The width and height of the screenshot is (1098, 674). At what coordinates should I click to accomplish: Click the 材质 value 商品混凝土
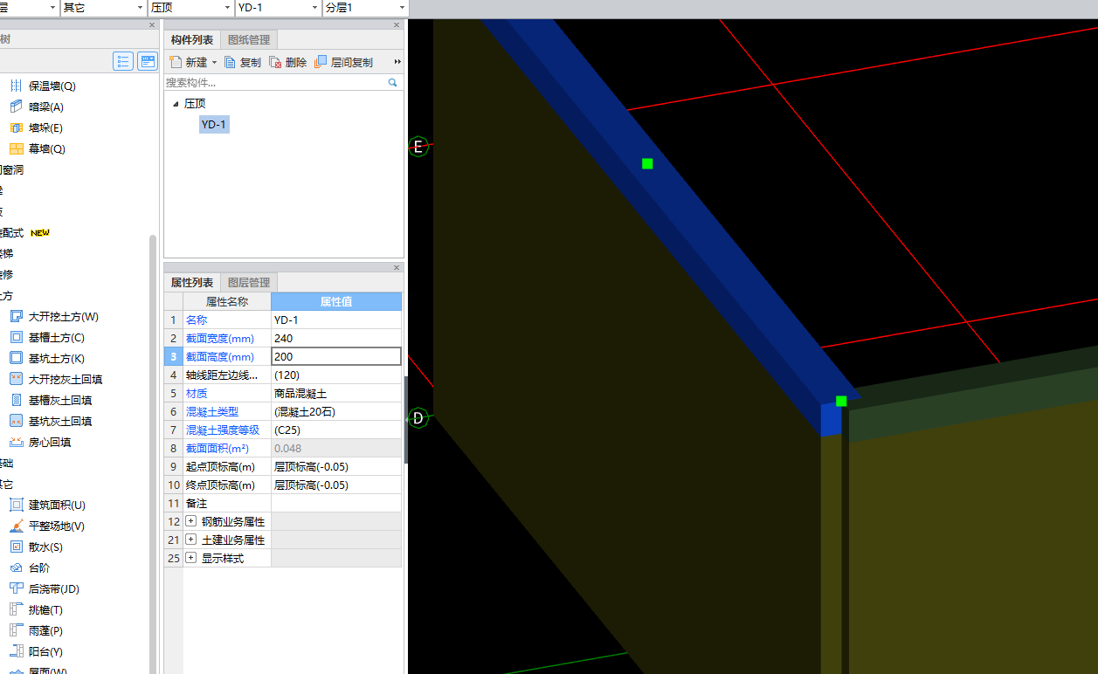(x=336, y=393)
